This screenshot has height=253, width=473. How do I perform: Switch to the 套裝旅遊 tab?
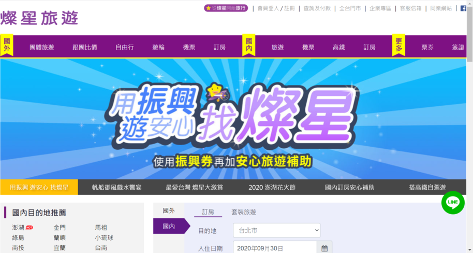244,212
